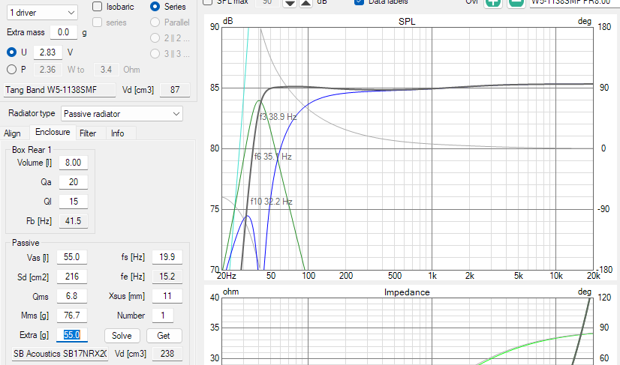The width and height of the screenshot is (620, 365).
Task: Click the Solve button
Action: click(122, 336)
